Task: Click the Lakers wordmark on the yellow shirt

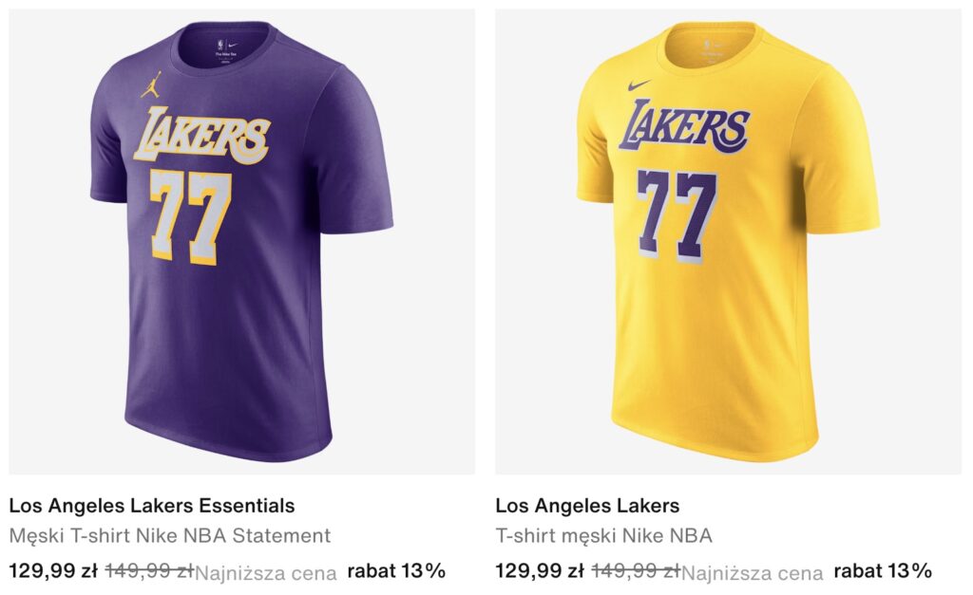Action: pyautogui.click(x=684, y=128)
